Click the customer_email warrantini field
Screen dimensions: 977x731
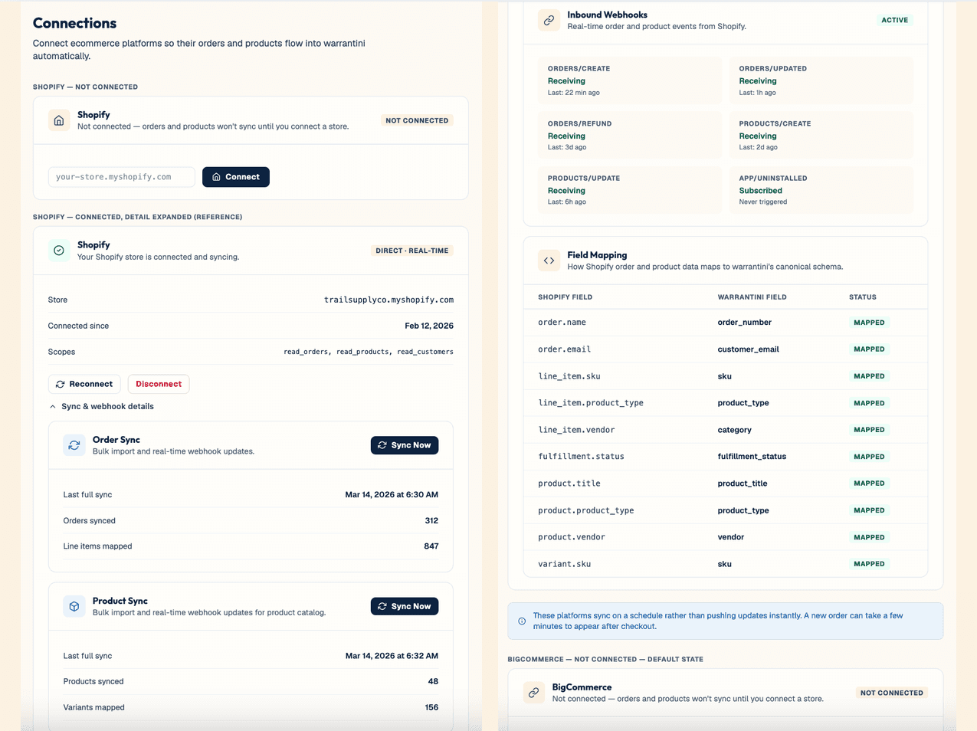click(x=748, y=349)
